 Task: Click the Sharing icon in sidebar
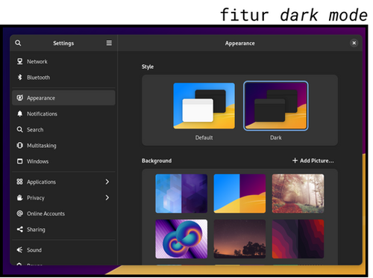19,229
